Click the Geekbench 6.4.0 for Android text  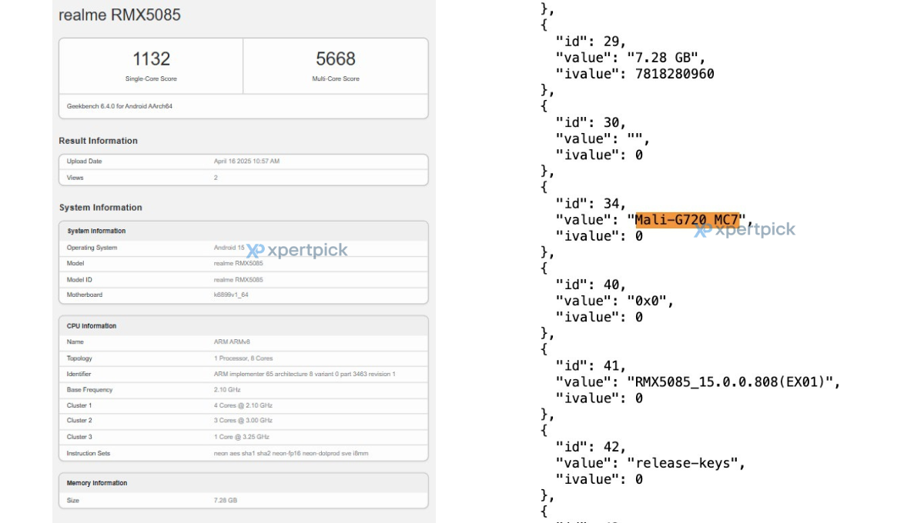[x=119, y=106]
